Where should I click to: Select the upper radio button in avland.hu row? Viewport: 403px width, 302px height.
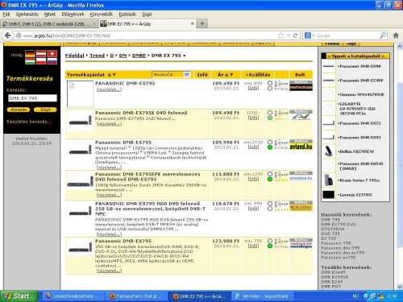coord(270,143)
